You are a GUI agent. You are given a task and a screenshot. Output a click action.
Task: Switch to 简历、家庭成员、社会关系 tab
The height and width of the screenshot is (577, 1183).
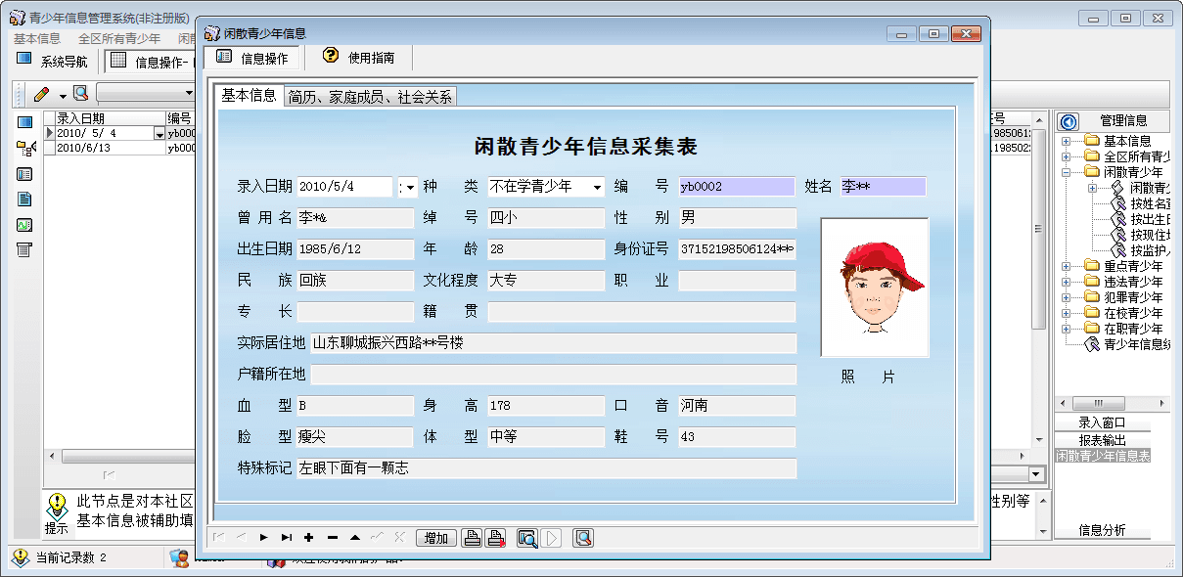tap(370, 97)
